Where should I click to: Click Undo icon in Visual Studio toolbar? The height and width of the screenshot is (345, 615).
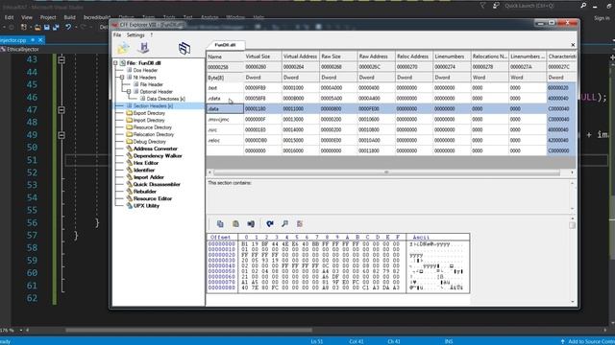point(68,28)
